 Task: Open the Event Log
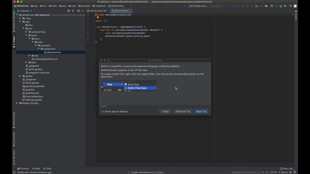coord(286,169)
